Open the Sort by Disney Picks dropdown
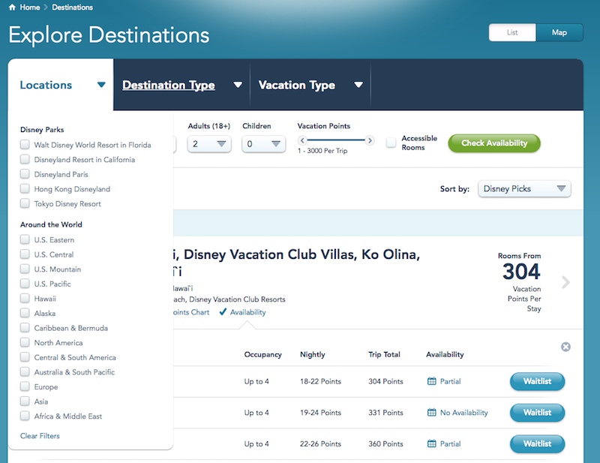This screenshot has width=600, height=463. pyautogui.click(x=524, y=189)
